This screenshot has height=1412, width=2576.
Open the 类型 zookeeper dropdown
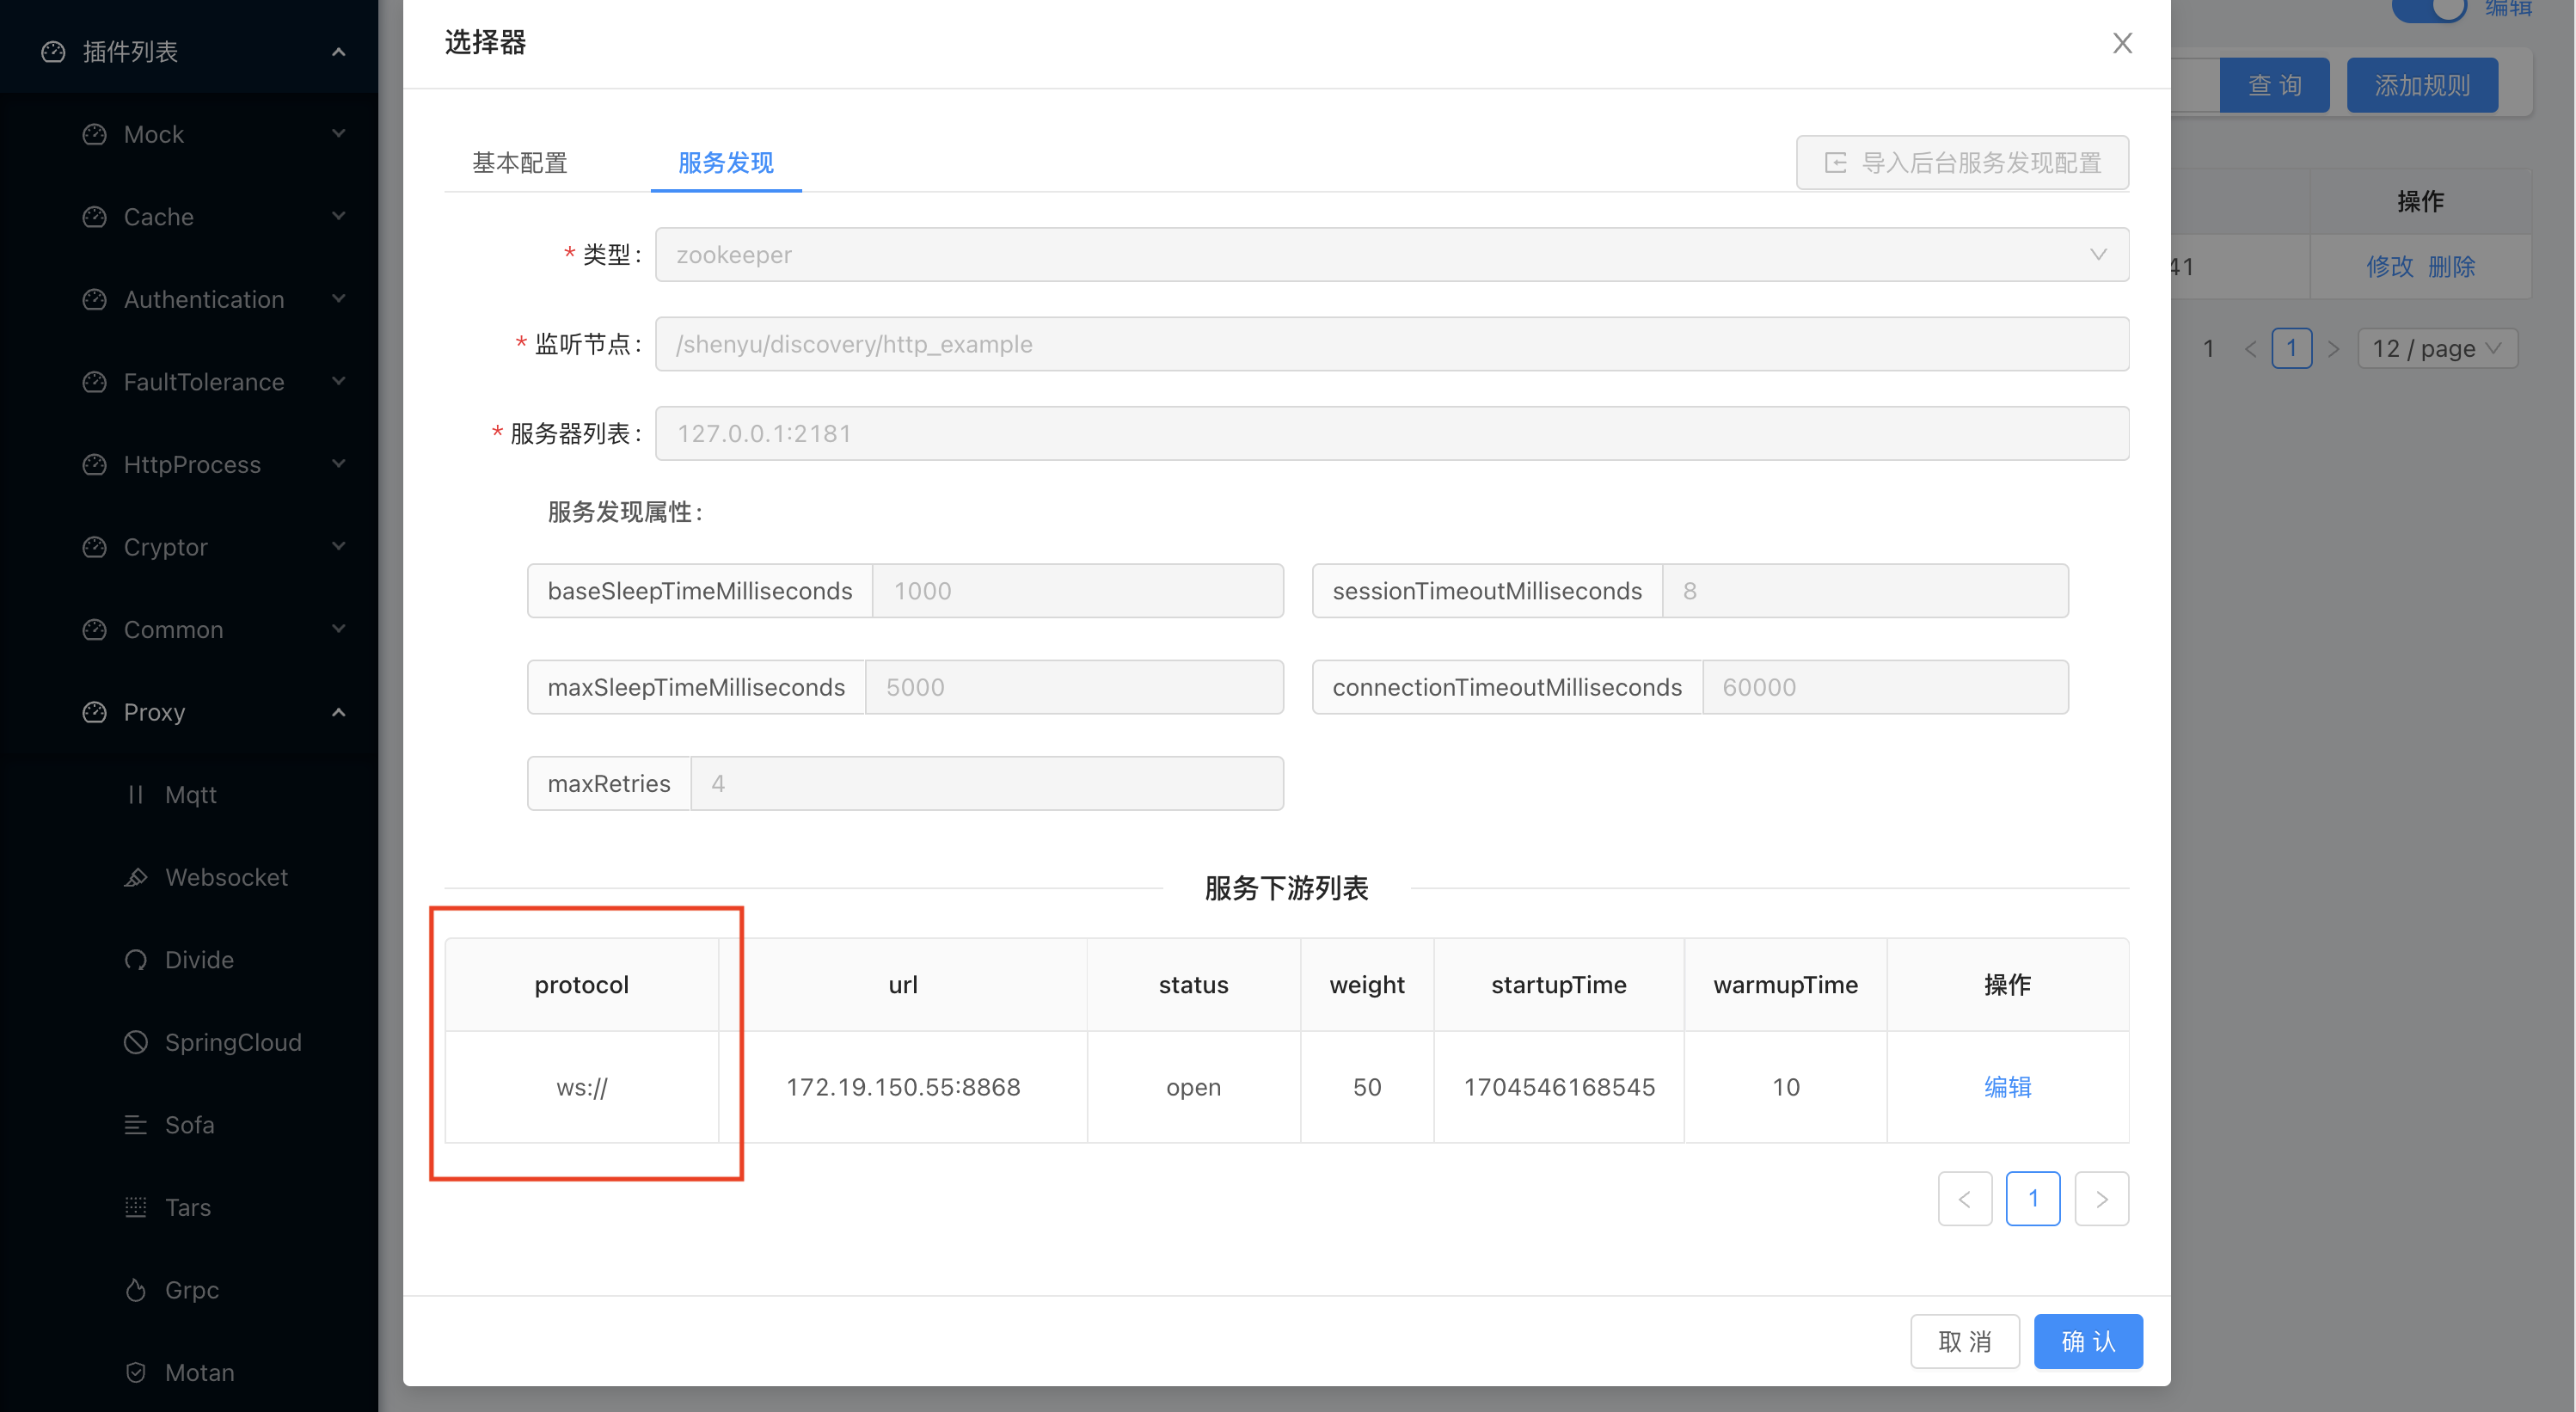click(1391, 255)
